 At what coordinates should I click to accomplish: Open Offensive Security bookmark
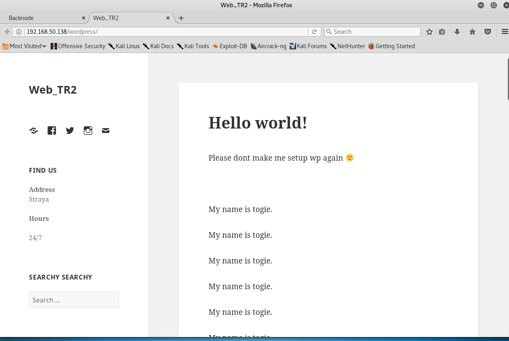pos(78,46)
